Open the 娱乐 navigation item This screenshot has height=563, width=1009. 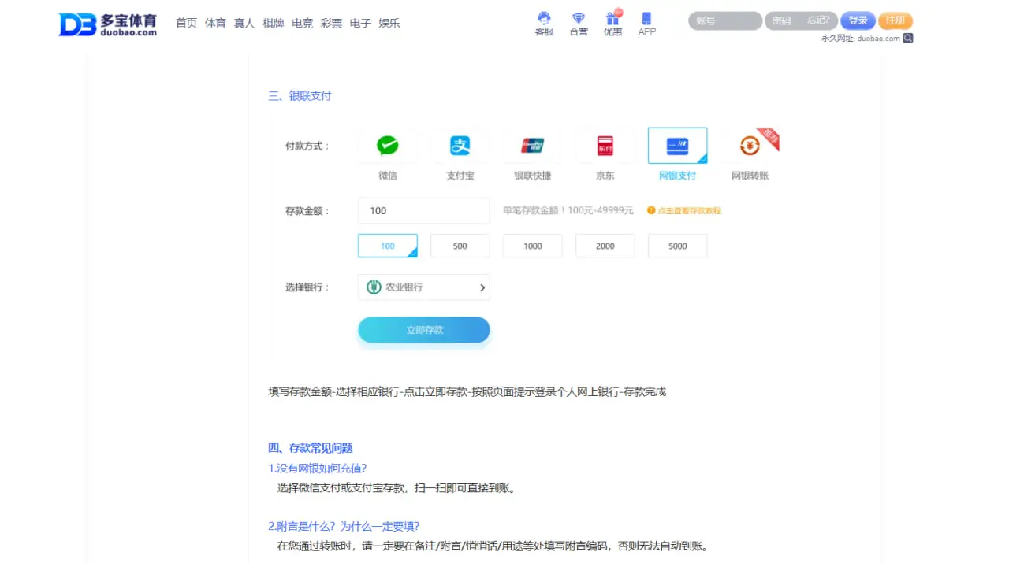[x=389, y=23]
